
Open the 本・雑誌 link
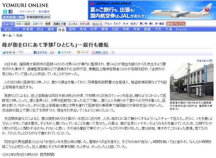pyautogui.click(x=160, y=24)
